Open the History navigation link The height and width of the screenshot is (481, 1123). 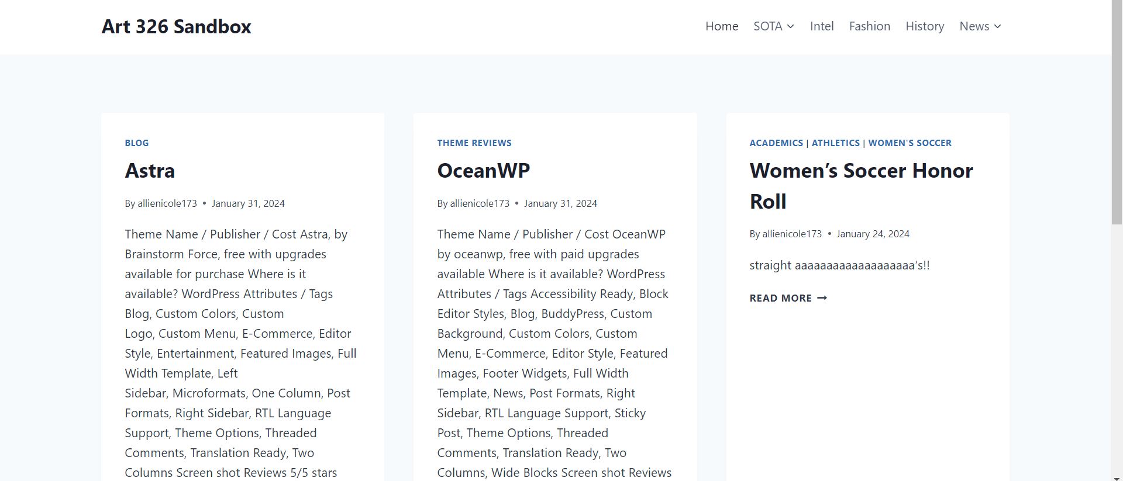pyautogui.click(x=924, y=26)
